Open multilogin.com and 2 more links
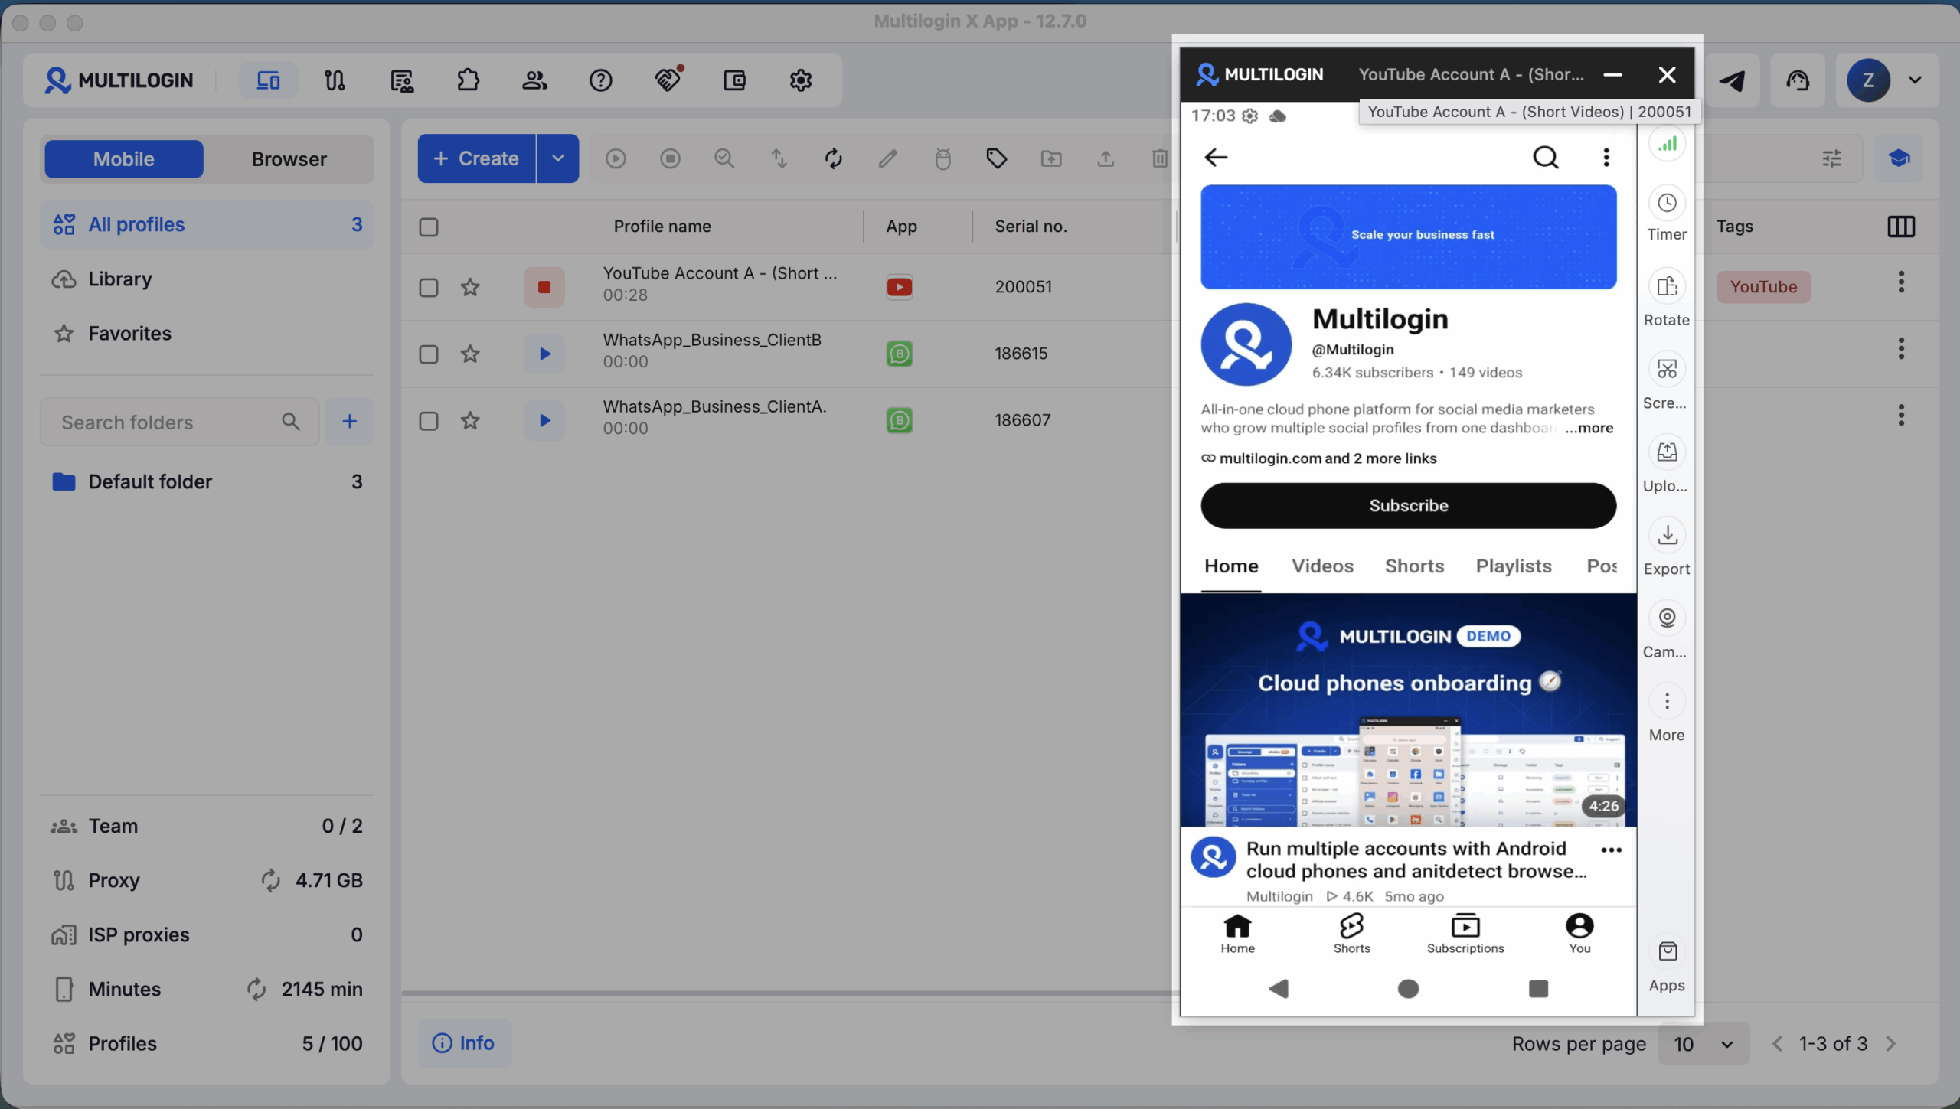 click(1318, 458)
